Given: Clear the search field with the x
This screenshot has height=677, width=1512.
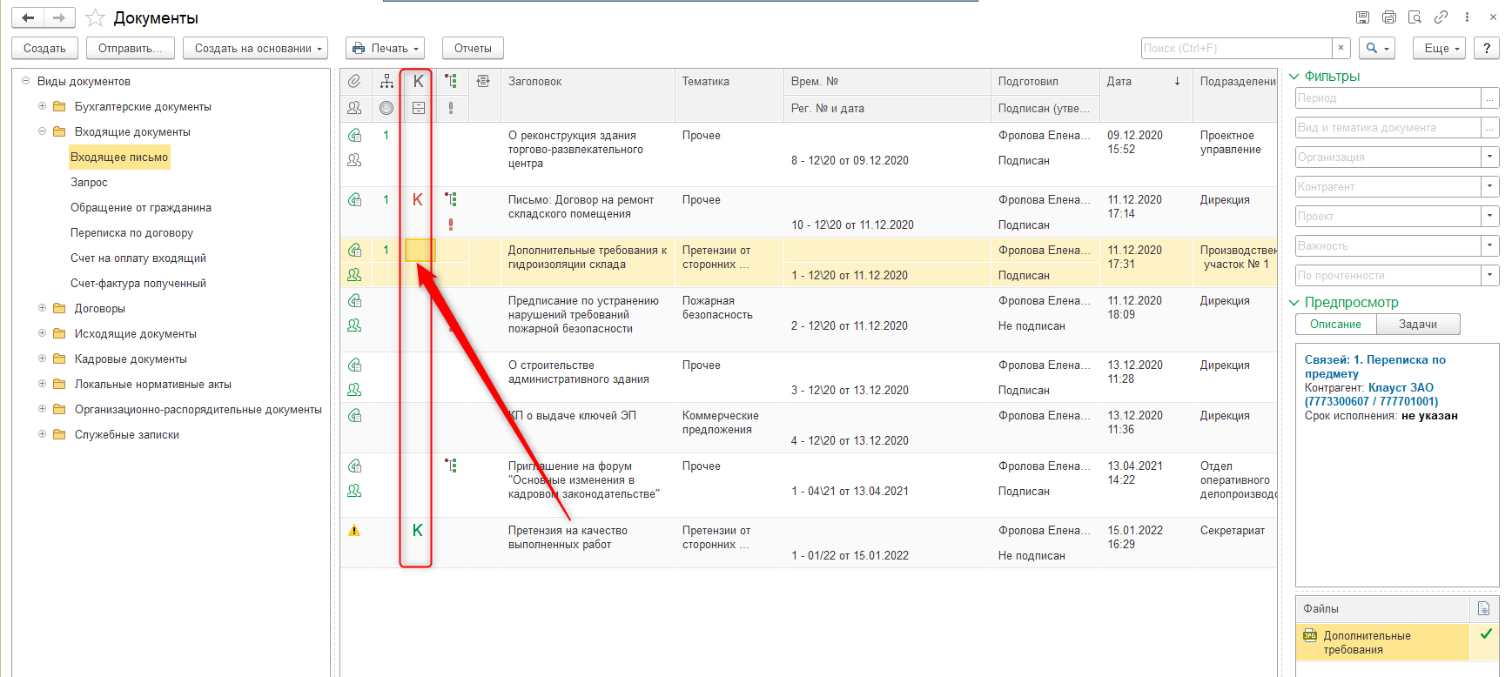Looking at the screenshot, I should coord(1341,48).
